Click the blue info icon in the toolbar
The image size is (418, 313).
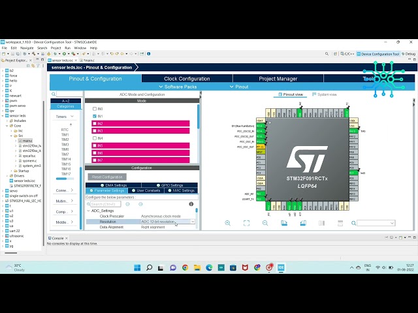pos(148,53)
